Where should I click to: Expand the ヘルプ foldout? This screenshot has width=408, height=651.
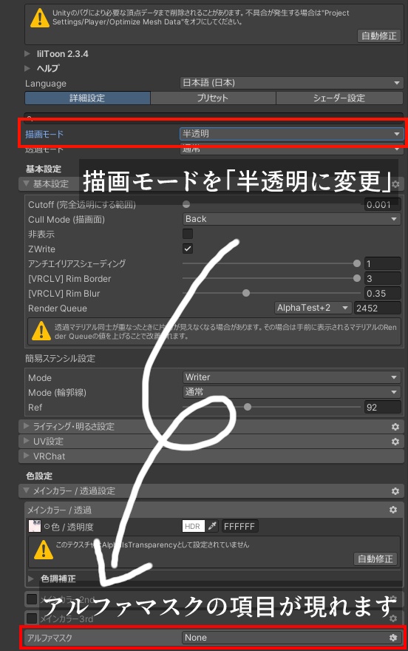[x=27, y=68]
